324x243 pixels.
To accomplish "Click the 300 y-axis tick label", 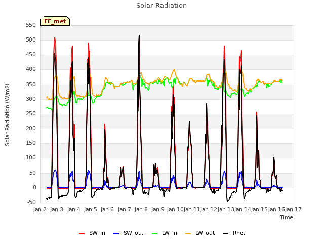I will pos(31,99).
